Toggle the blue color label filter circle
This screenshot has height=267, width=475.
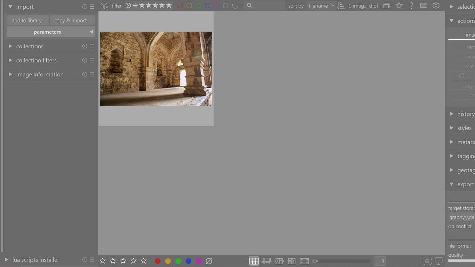[x=207, y=6]
